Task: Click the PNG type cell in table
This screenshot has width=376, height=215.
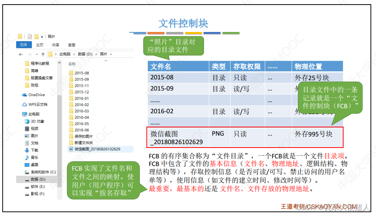Action: (219, 138)
